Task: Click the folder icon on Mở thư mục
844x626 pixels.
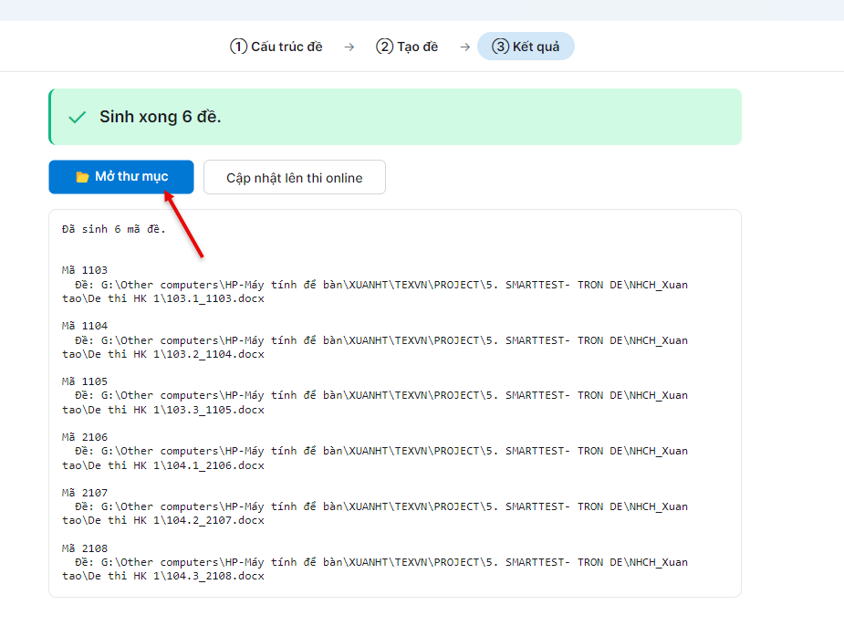Action: click(x=82, y=177)
